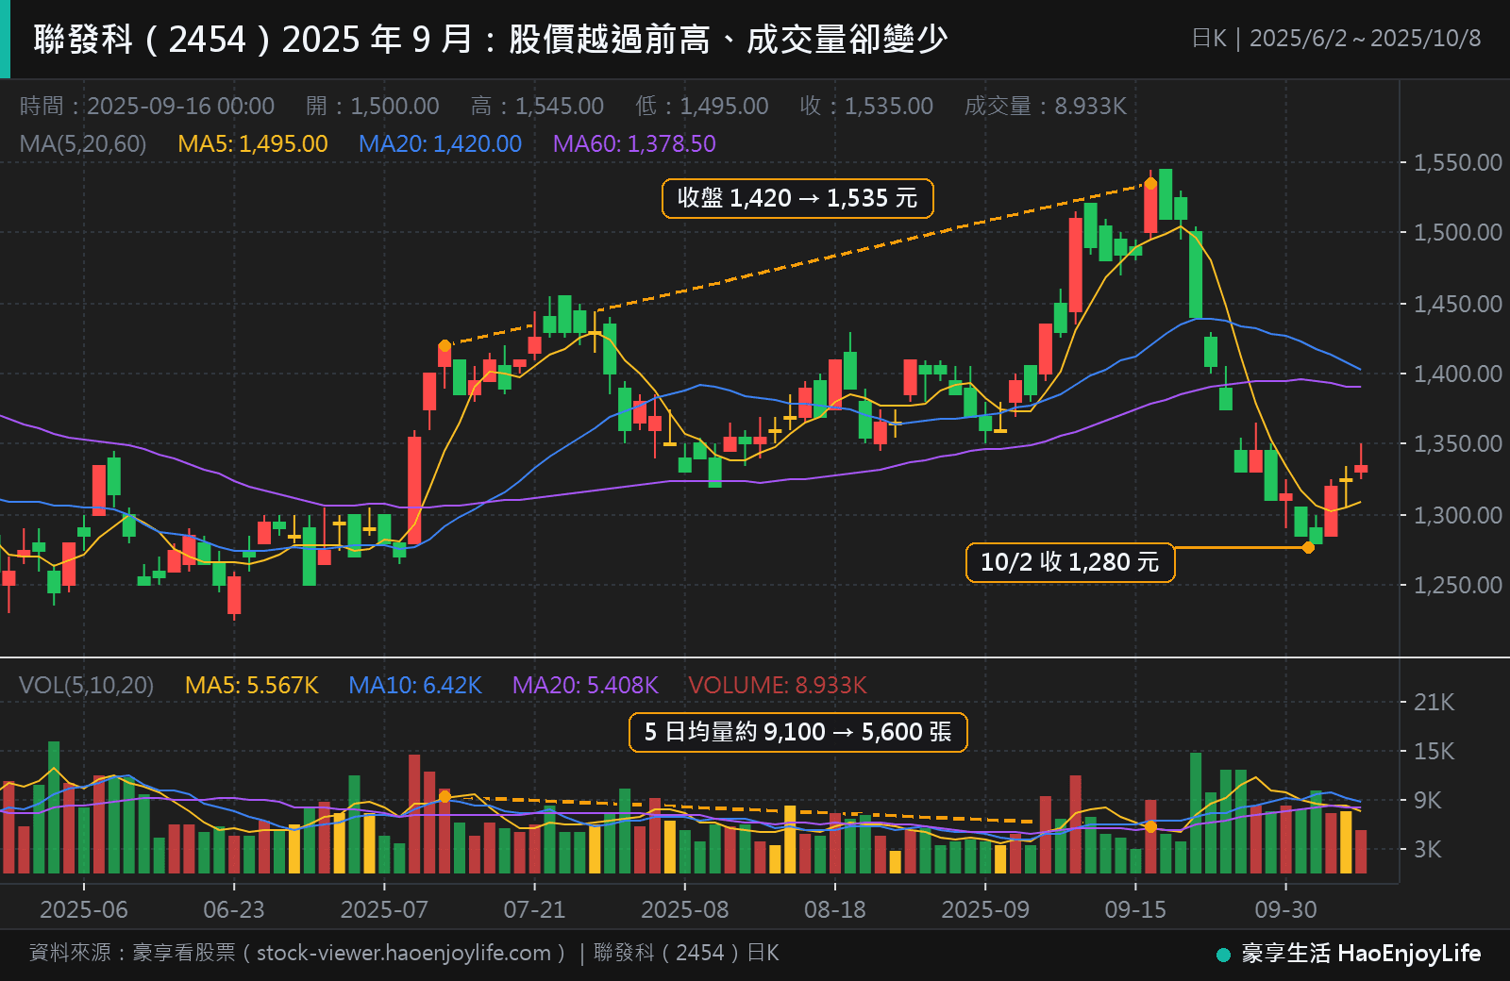Select the MA20: 1,420.00 legend entry

(440, 143)
